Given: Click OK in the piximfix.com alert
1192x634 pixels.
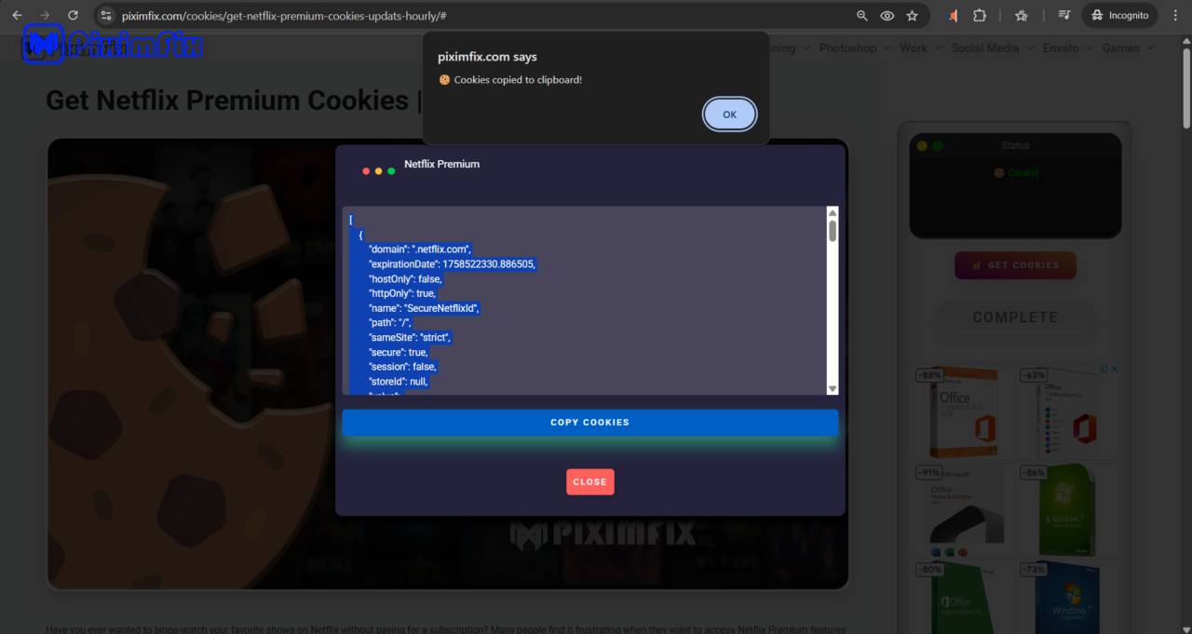Looking at the screenshot, I should pos(730,115).
